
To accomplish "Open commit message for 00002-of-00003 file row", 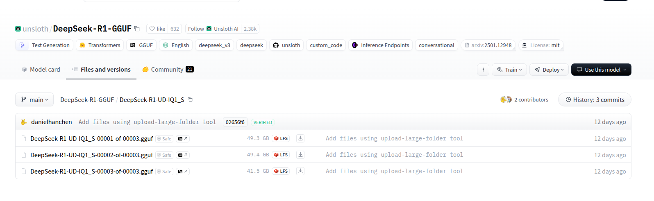I will 394,155.
